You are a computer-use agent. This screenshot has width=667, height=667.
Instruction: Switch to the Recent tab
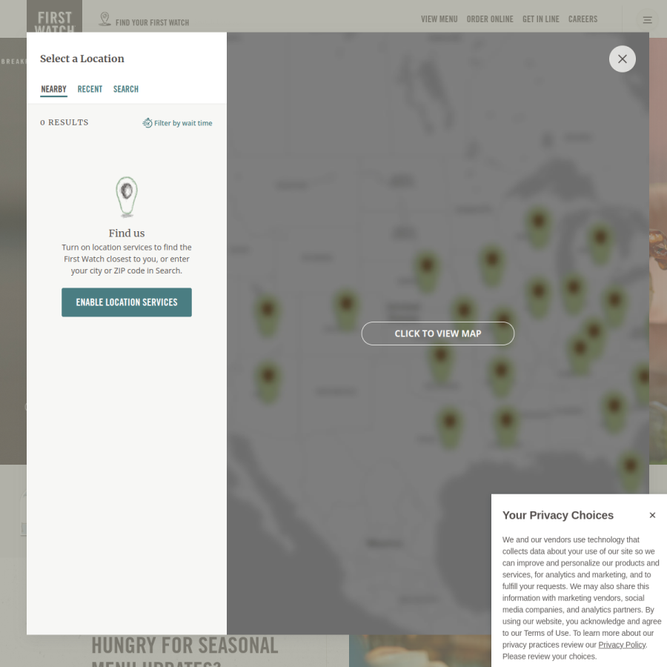(90, 90)
